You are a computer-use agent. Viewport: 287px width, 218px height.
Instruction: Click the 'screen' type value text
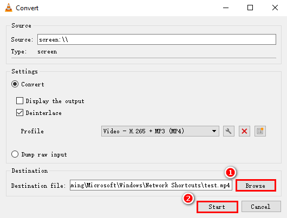[x=47, y=52]
